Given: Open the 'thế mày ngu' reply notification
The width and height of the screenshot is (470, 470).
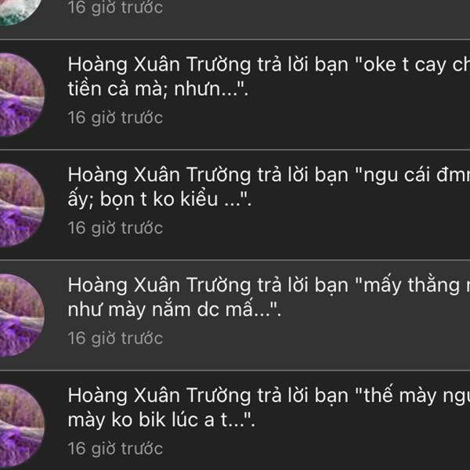Looking at the screenshot, I should pos(235,421).
